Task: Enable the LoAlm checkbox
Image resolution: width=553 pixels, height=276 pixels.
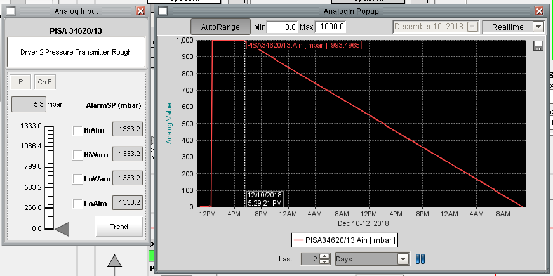Action: pyautogui.click(x=77, y=204)
